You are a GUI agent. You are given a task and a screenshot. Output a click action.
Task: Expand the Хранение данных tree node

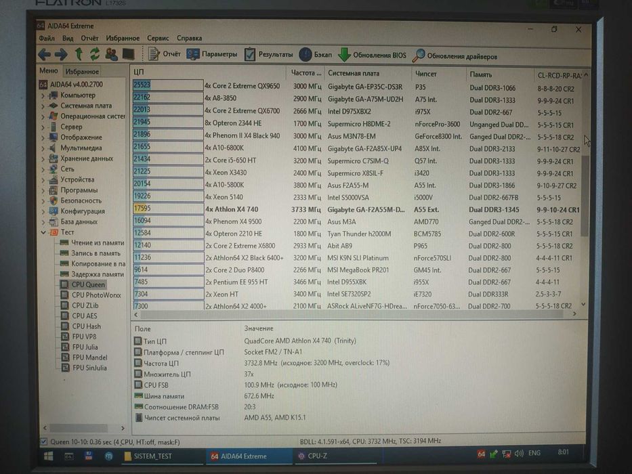(43, 159)
